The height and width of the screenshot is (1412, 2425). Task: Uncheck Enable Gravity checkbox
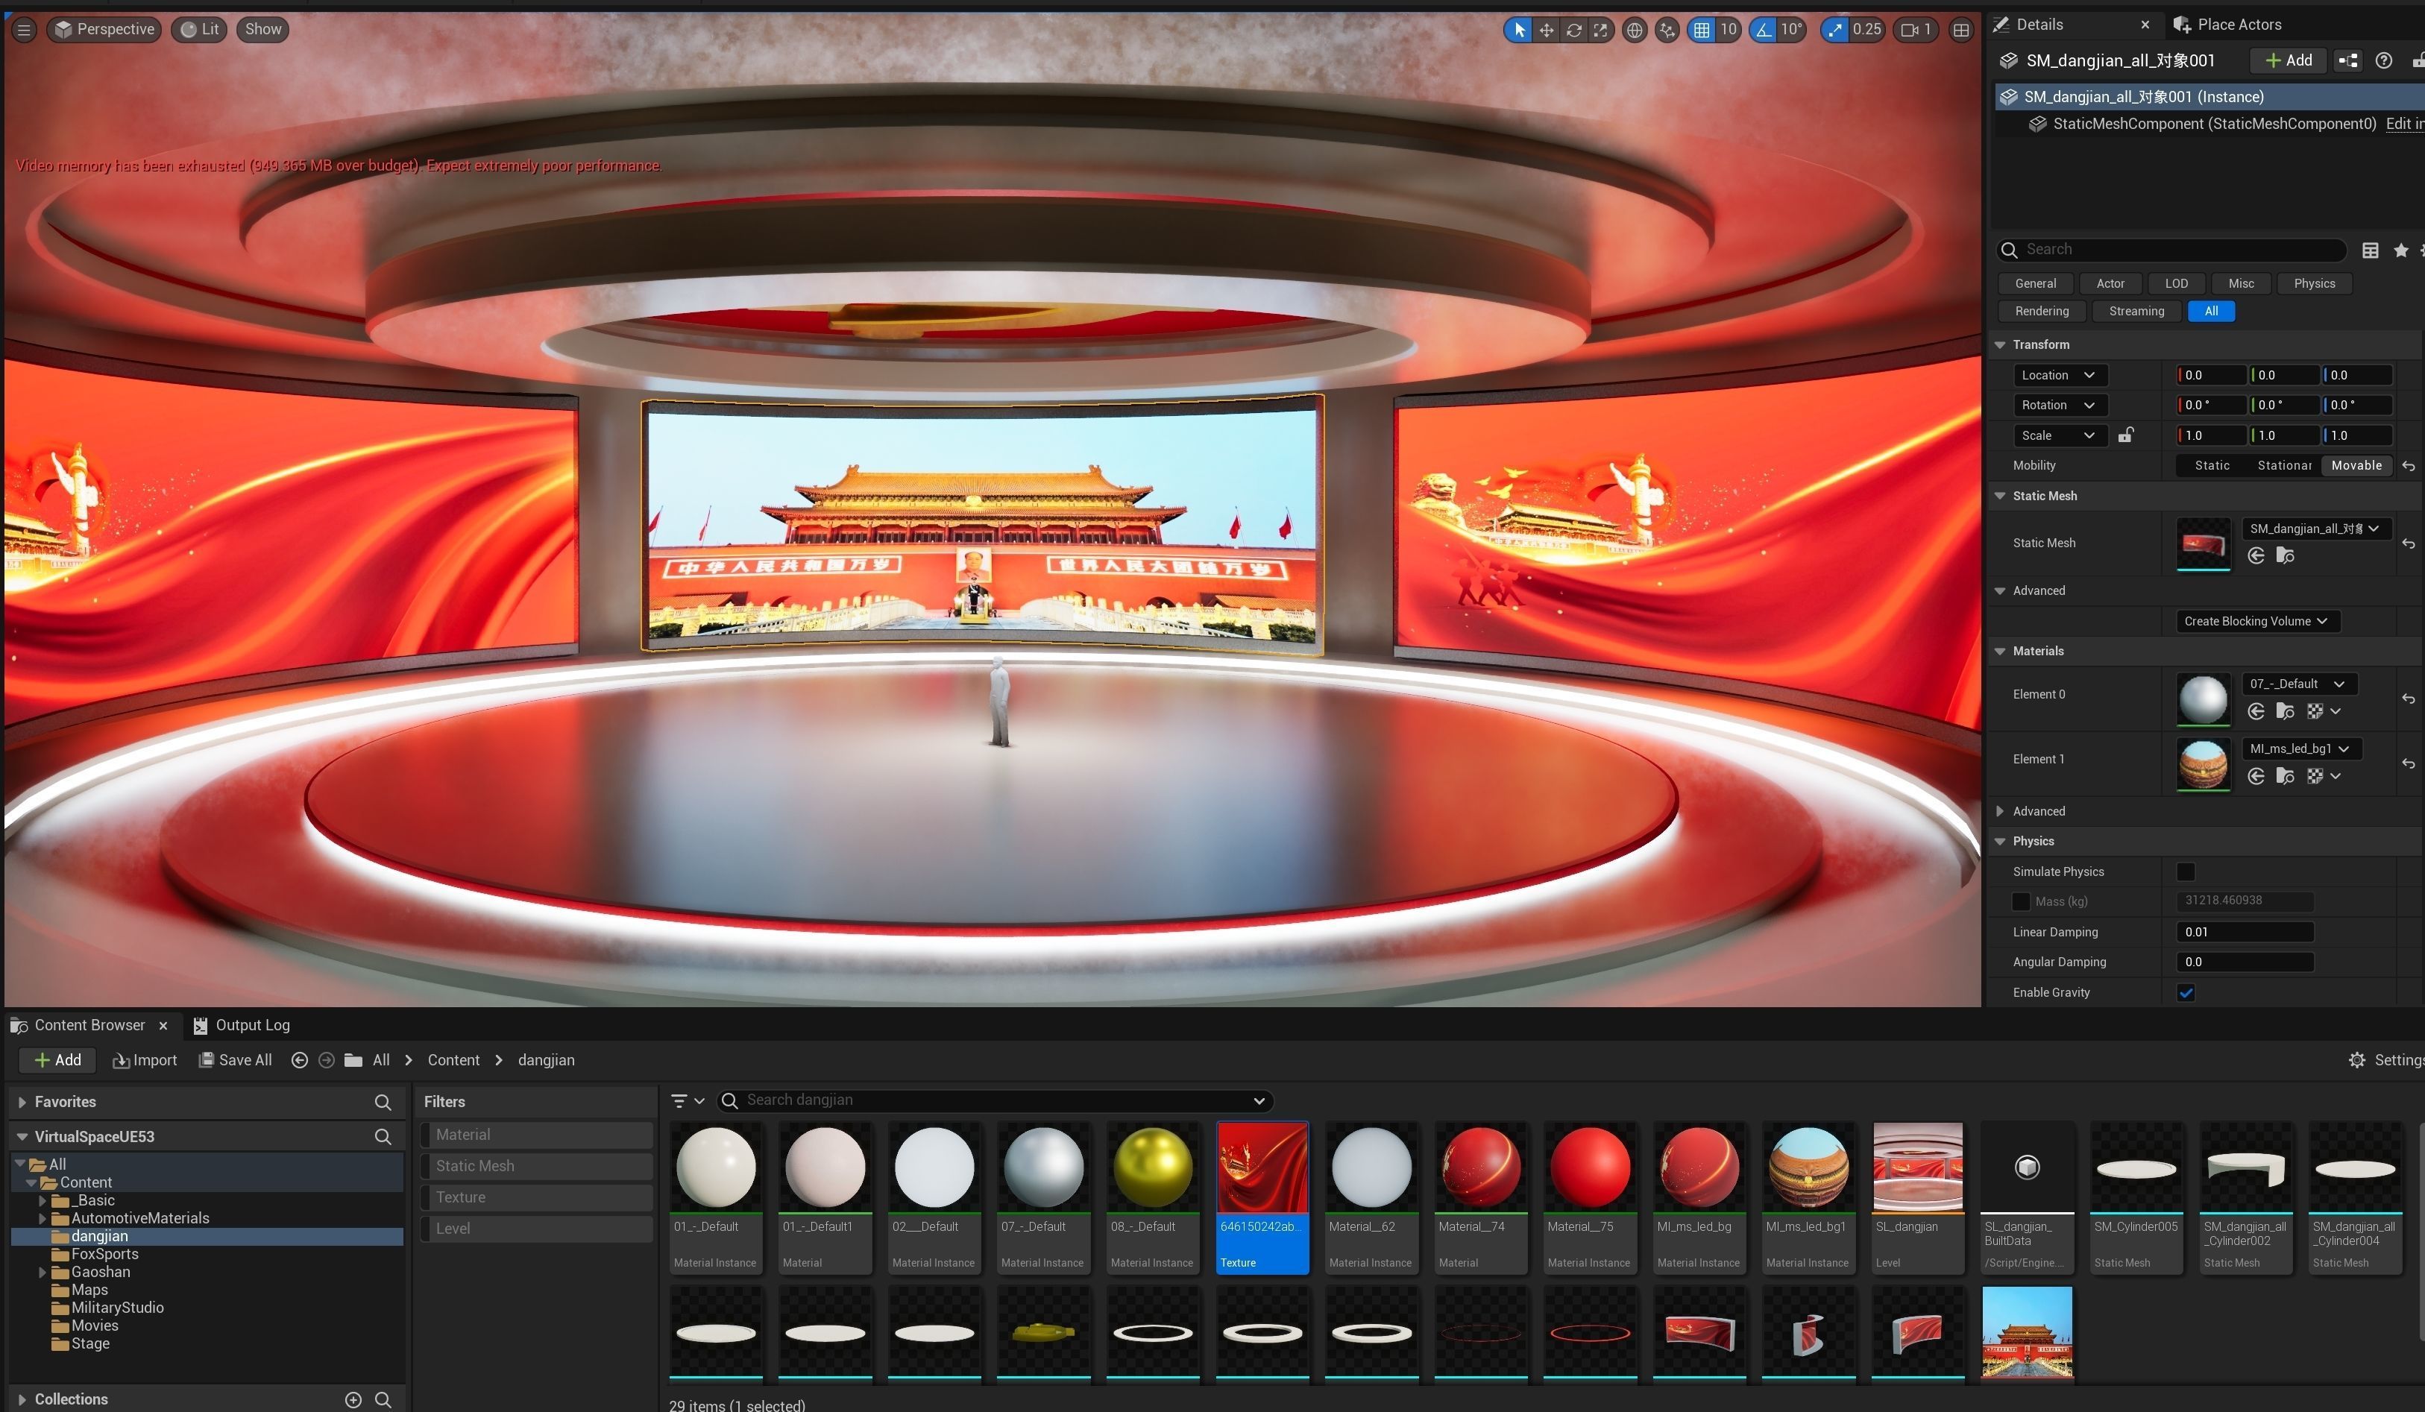click(2186, 992)
